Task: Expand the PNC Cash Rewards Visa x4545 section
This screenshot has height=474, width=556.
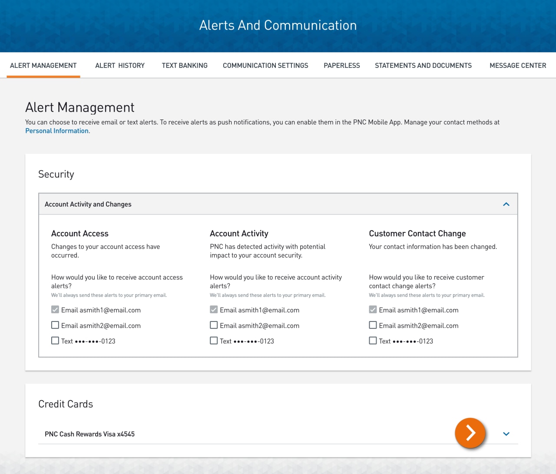Action: point(506,434)
